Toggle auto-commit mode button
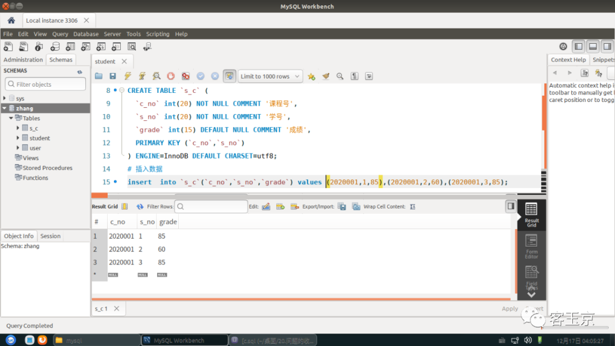615x346 pixels. 229,76
